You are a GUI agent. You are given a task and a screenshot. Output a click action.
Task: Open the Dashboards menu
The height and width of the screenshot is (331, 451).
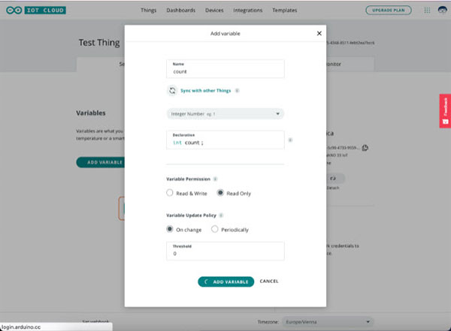(x=181, y=11)
